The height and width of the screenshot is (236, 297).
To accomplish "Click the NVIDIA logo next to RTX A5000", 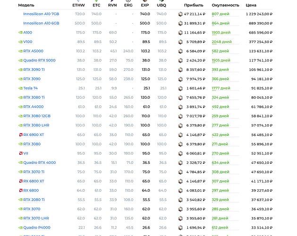I will [x=20, y=51].
